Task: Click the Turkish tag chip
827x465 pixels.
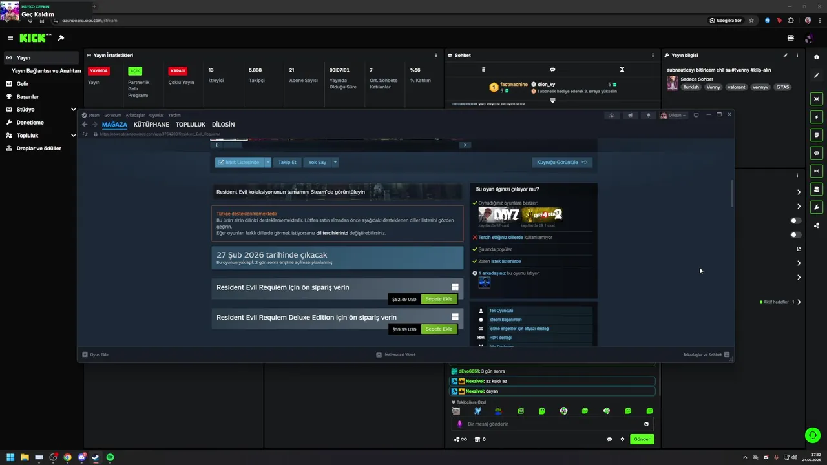Action: (x=691, y=87)
